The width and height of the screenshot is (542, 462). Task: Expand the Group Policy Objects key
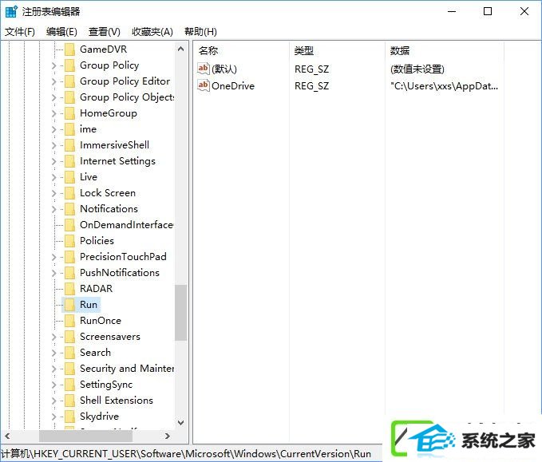point(53,97)
